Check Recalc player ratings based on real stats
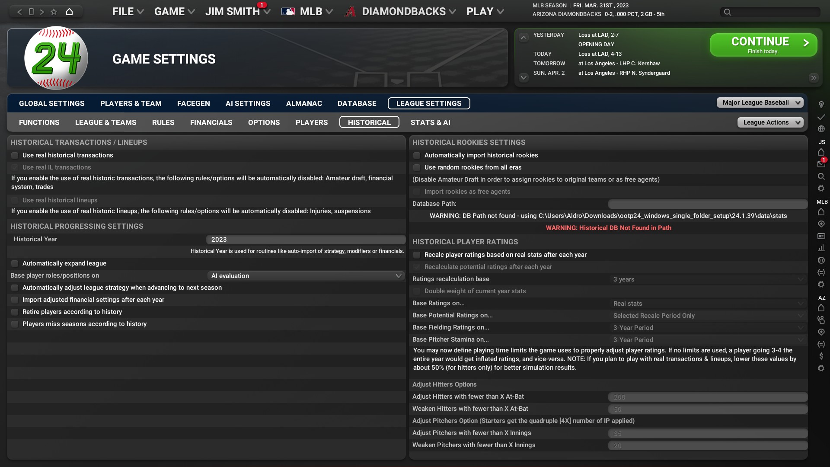 pyautogui.click(x=417, y=255)
